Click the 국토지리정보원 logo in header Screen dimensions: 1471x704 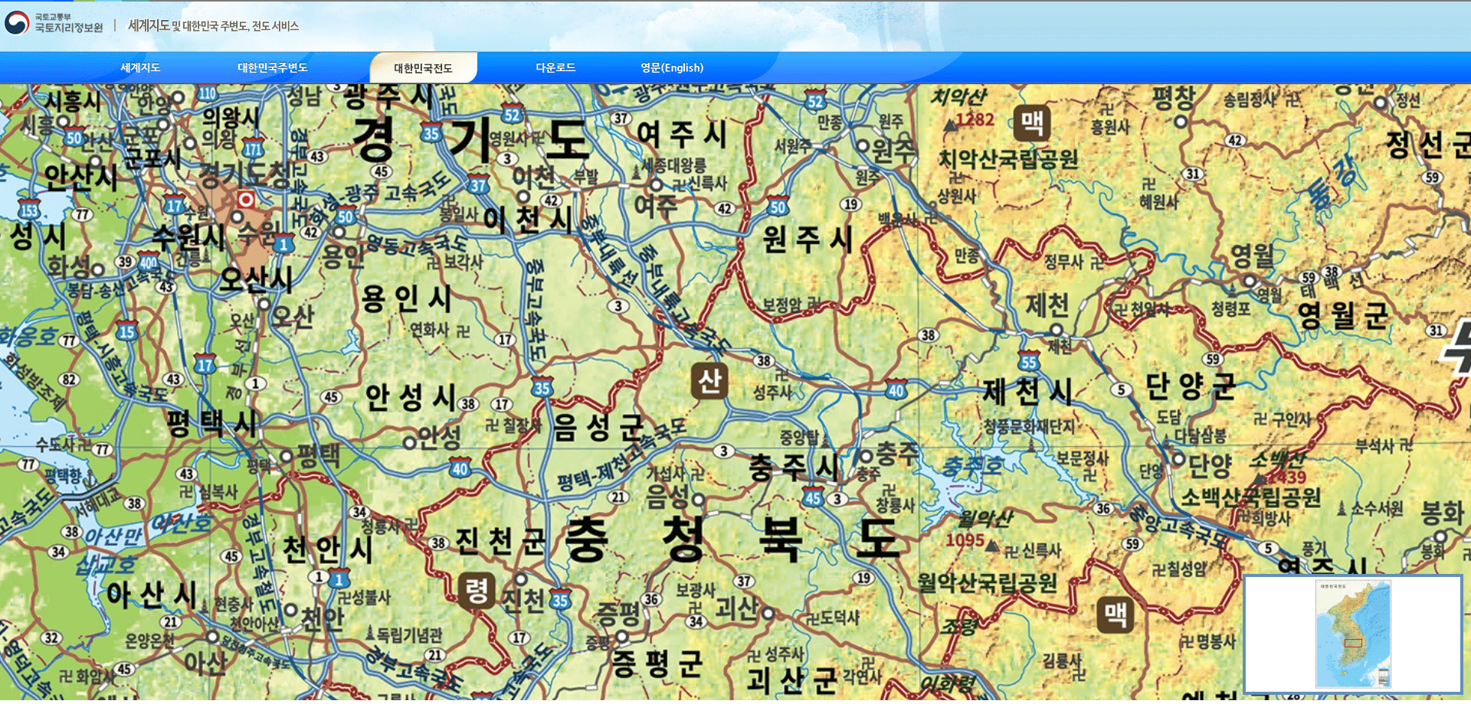[x=54, y=23]
